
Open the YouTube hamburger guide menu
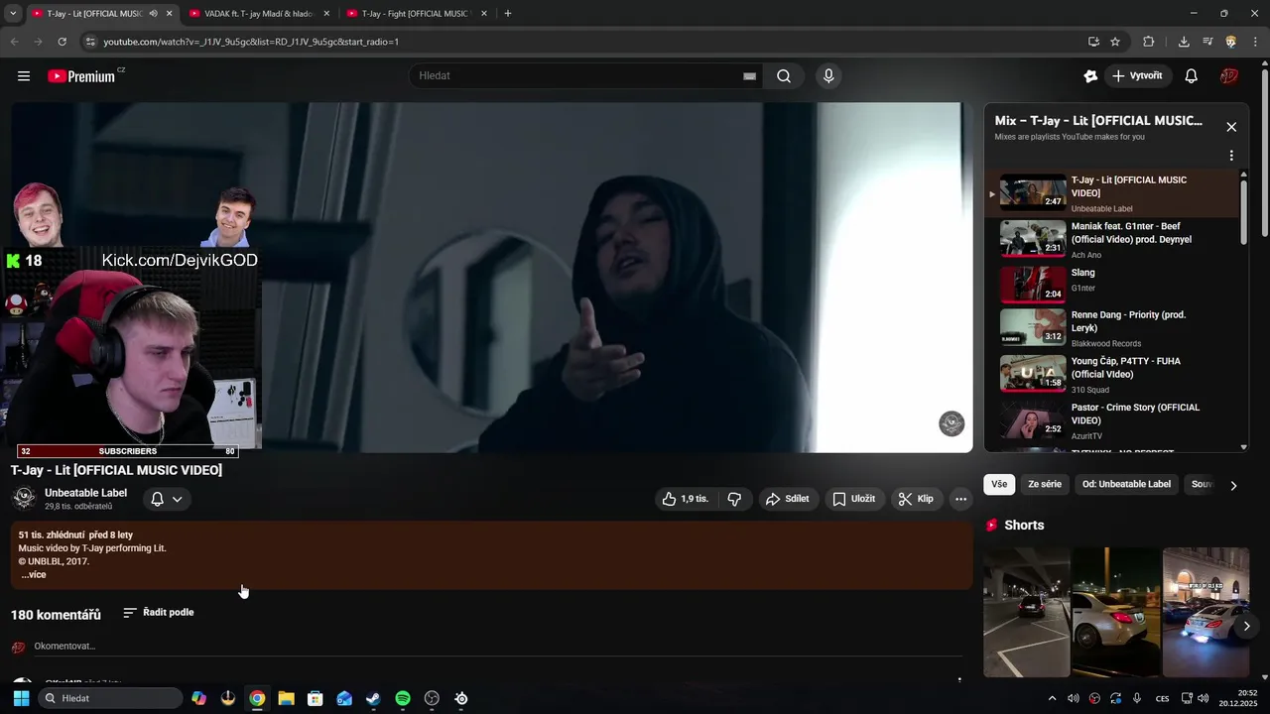(24, 76)
